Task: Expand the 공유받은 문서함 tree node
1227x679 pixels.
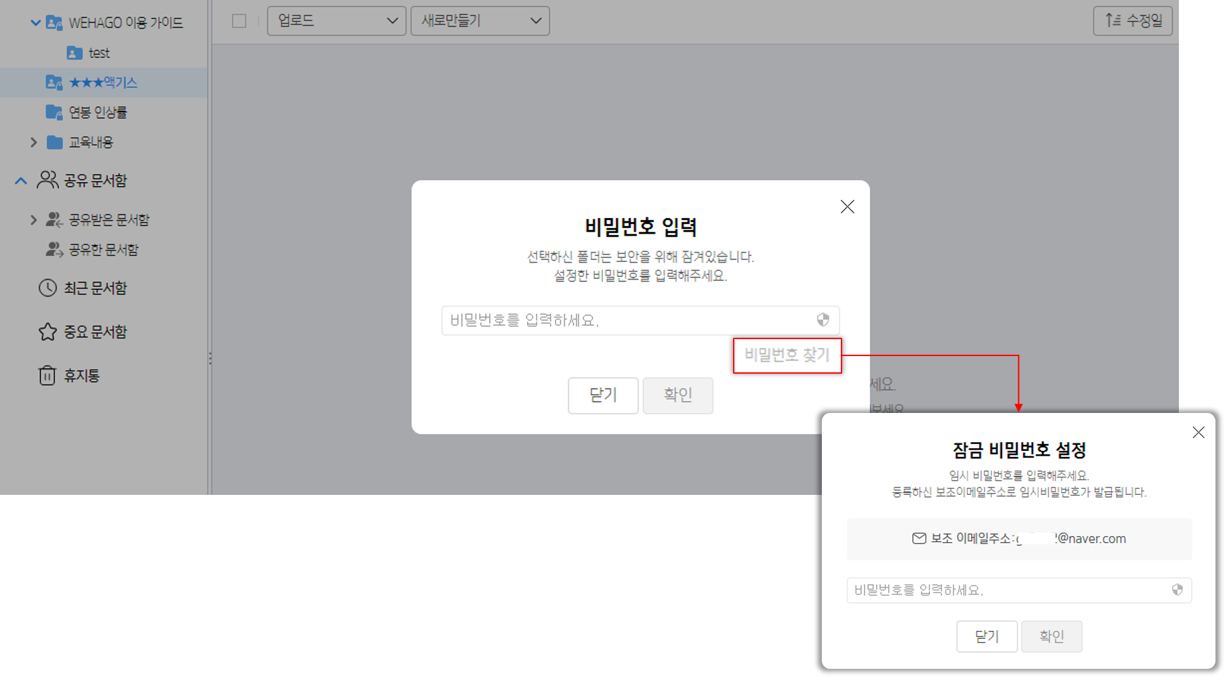Action: [x=34, y=220]
